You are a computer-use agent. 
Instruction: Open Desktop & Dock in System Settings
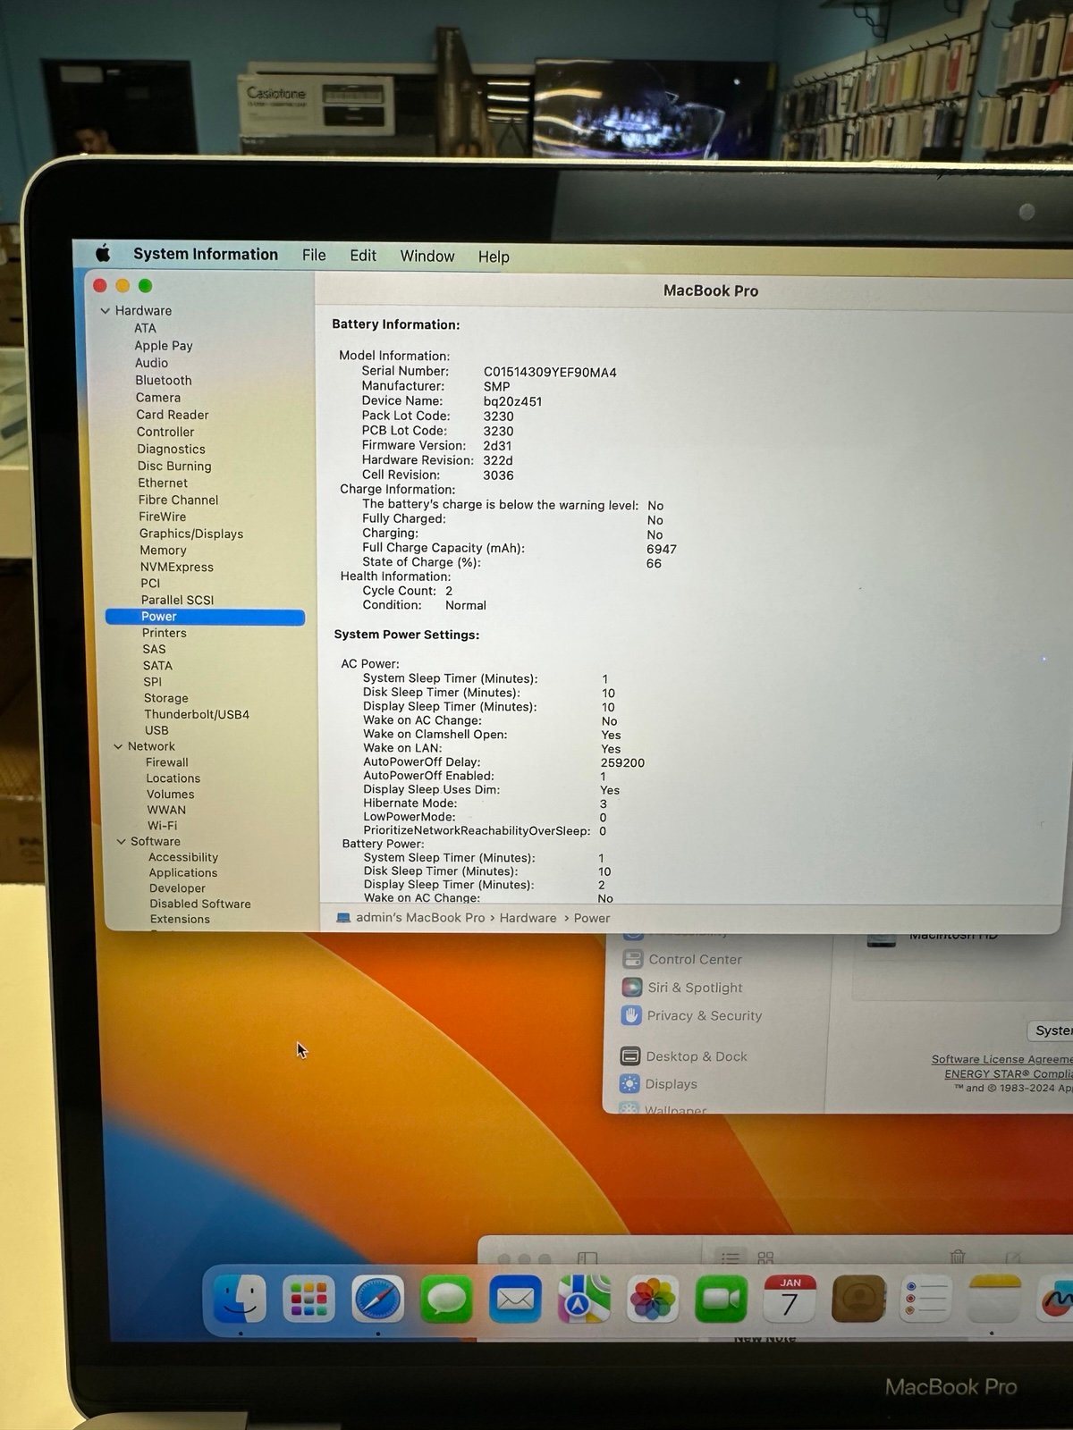(x=684, y=1056)
